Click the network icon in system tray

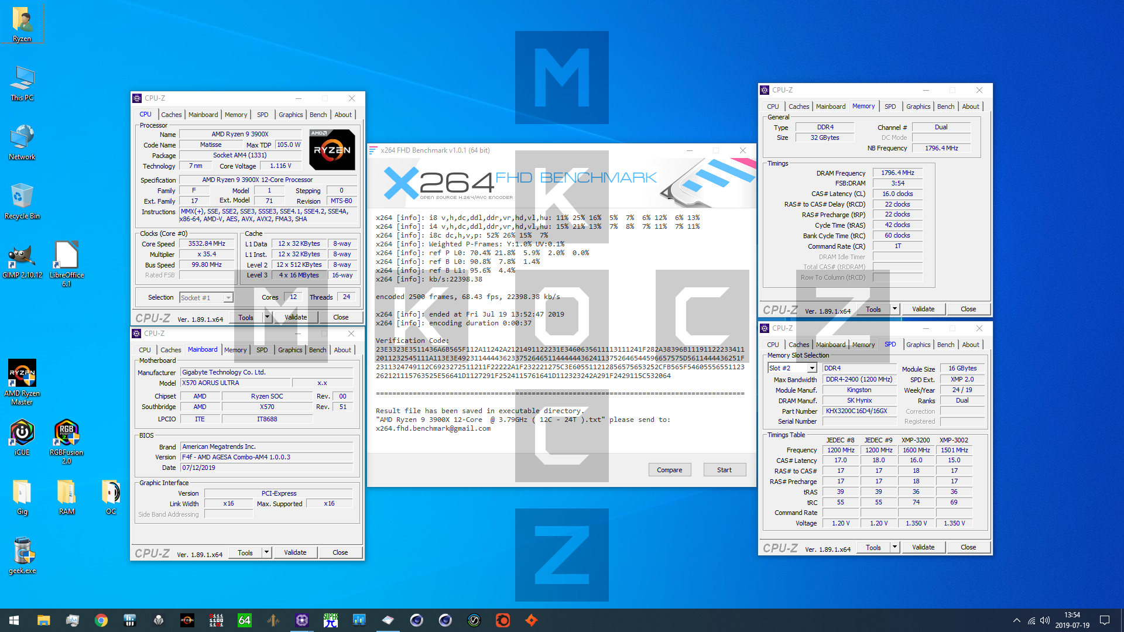pyautogui.click(x=1032, y=620)
